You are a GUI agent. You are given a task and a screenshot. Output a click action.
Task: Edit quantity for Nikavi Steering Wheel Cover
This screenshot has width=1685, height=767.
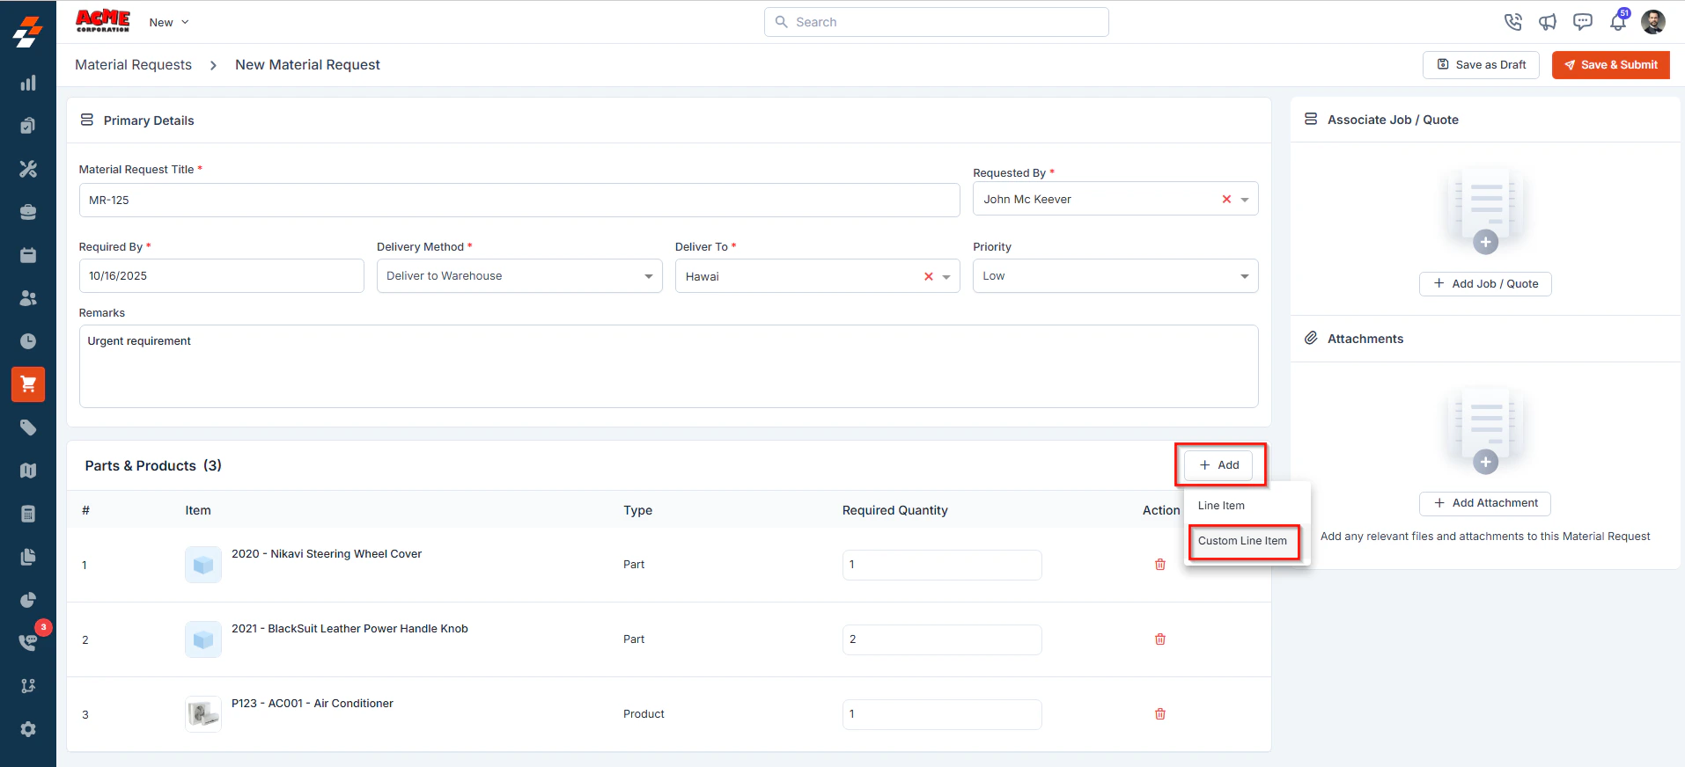(x=942, y=565)
